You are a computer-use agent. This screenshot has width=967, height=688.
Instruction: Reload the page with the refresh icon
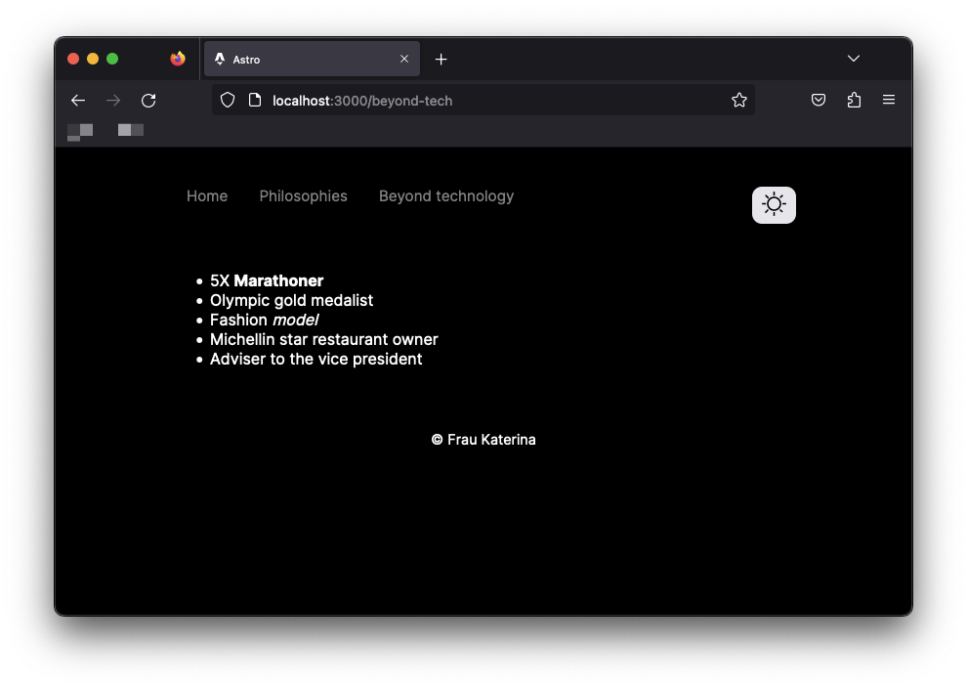pos(148,100)
